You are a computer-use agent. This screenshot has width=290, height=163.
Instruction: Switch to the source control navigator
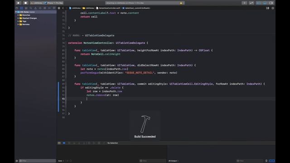pos(21,8)
